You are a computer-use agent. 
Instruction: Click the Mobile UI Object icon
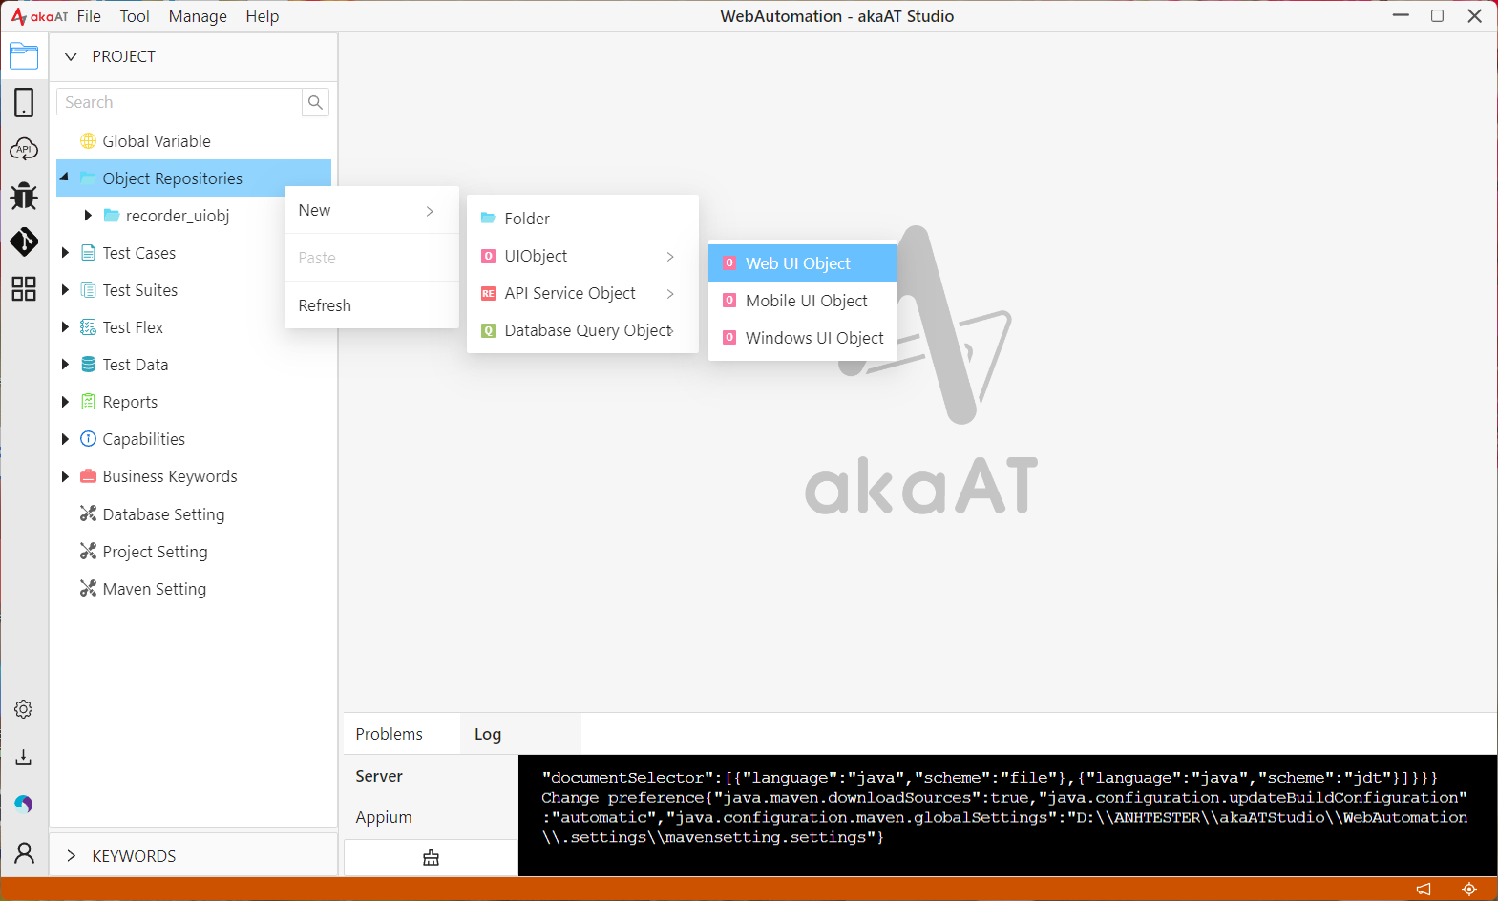[729, 301]
